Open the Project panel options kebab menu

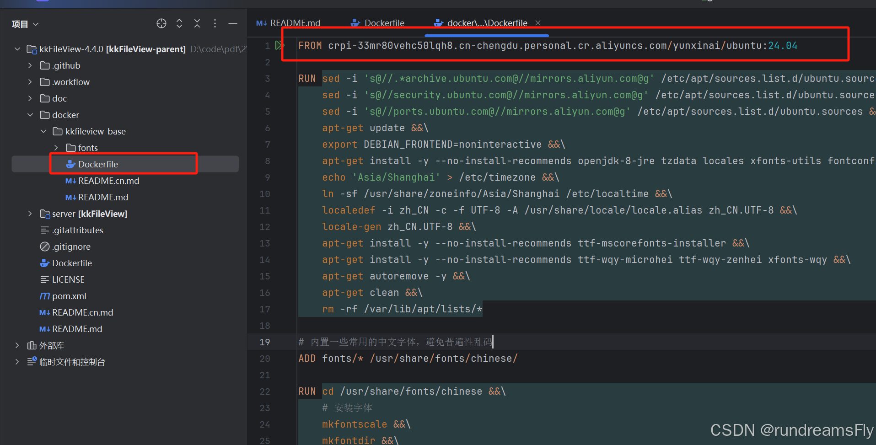click(x=215, y=23)
